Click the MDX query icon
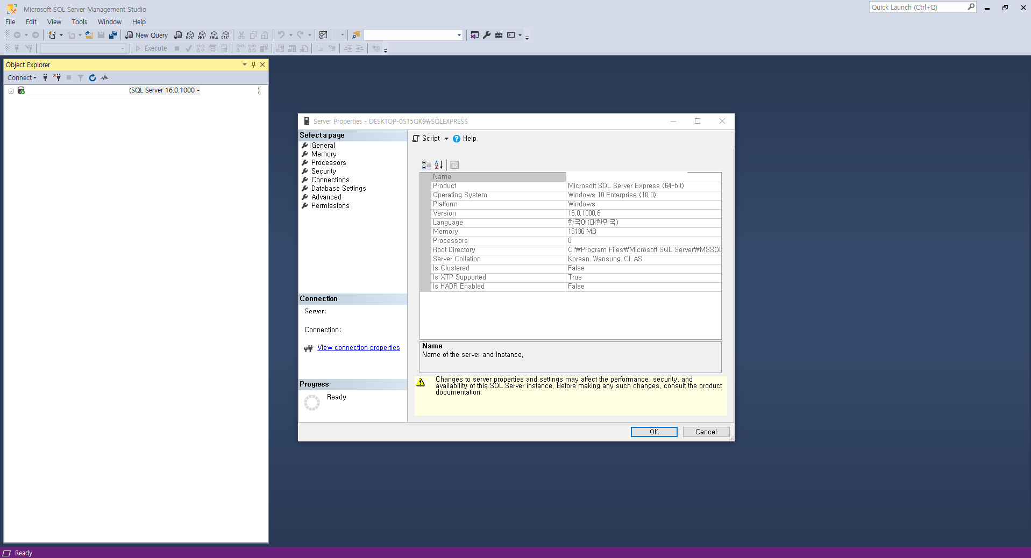Viewport: 1031px width, 558px height. click(x=190, y=35)
